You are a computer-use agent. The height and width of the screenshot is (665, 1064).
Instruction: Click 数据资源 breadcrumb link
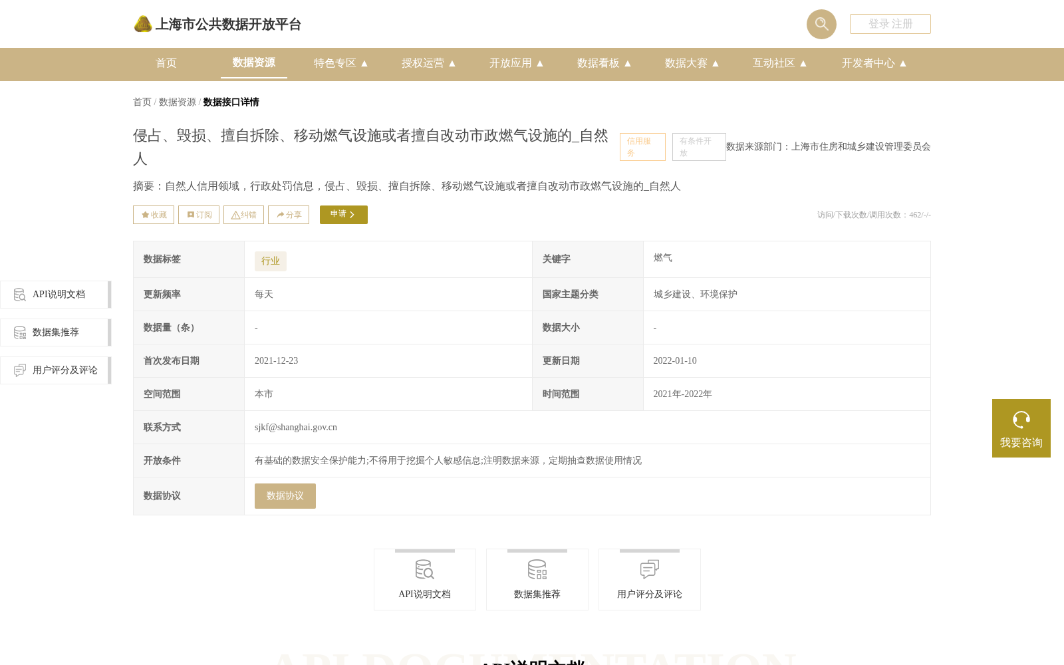point(178,102)
